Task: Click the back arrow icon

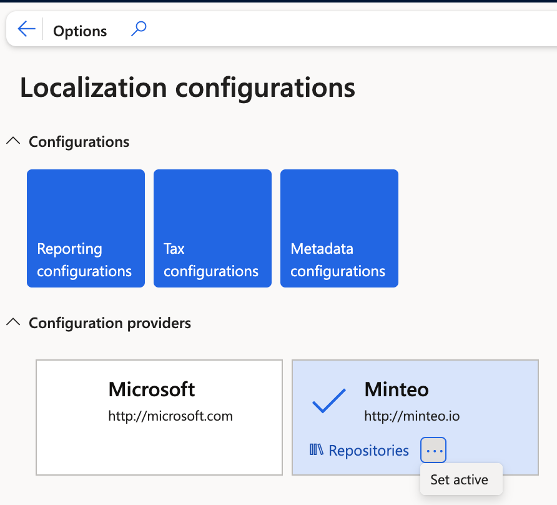Action: [26, 29]
